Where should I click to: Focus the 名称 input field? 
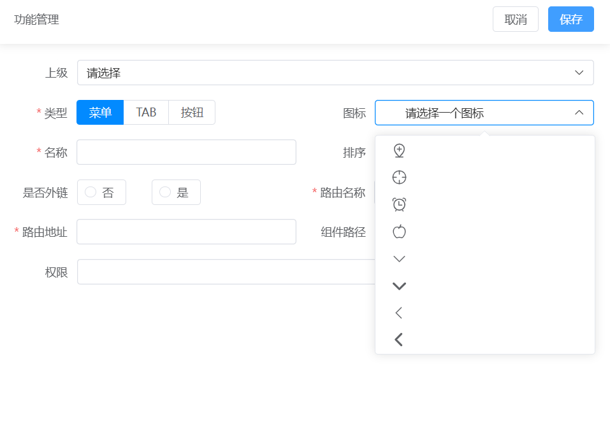186,152
